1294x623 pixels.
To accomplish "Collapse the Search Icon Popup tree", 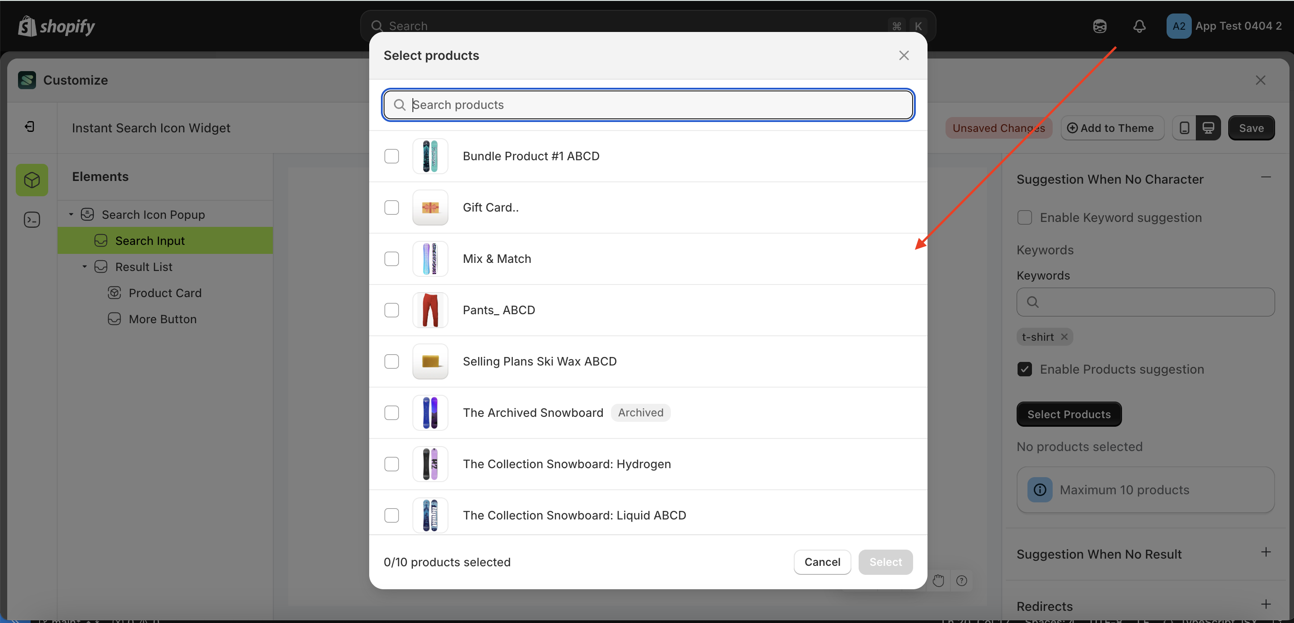I will point(70,214).
